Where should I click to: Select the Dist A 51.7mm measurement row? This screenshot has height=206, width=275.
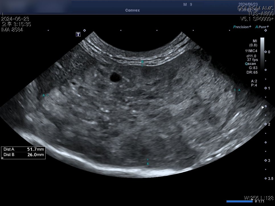coord(23,149)
